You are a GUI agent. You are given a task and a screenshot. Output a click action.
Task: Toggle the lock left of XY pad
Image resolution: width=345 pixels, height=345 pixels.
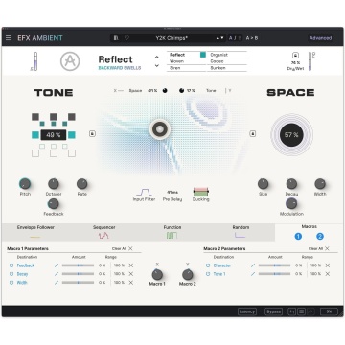pos(92,133)
